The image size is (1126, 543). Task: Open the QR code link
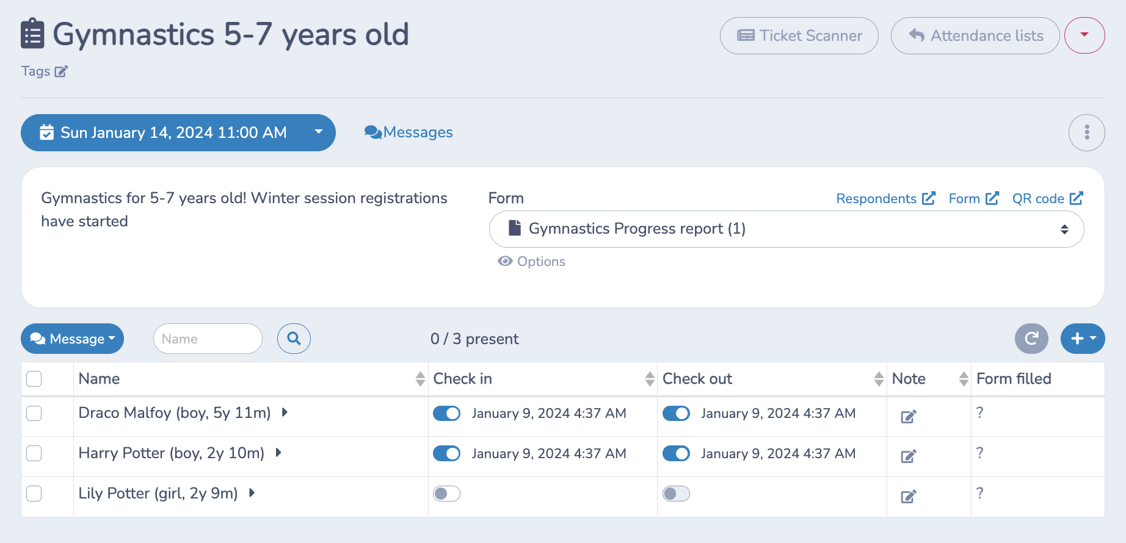pyautogui.click(x=1048, y=198)
